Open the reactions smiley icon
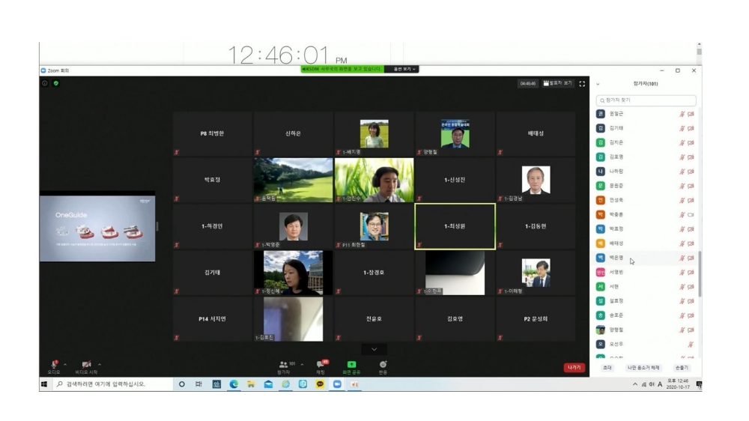749x421 pixels. [383, 365]
